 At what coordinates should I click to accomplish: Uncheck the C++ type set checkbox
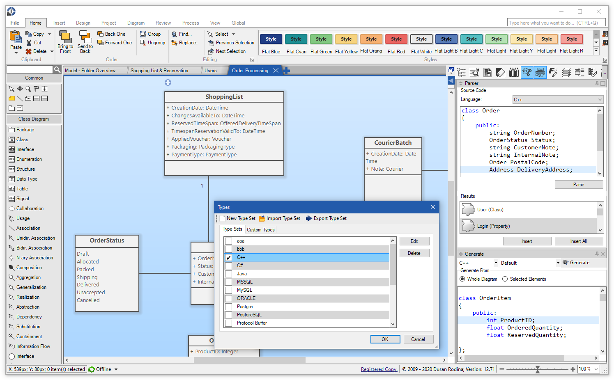[229, 257]
